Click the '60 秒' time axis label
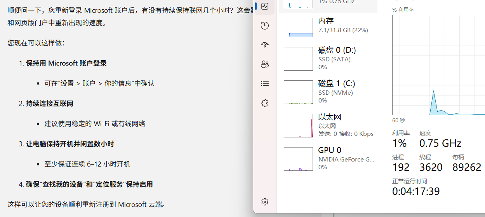 [398, 120]
